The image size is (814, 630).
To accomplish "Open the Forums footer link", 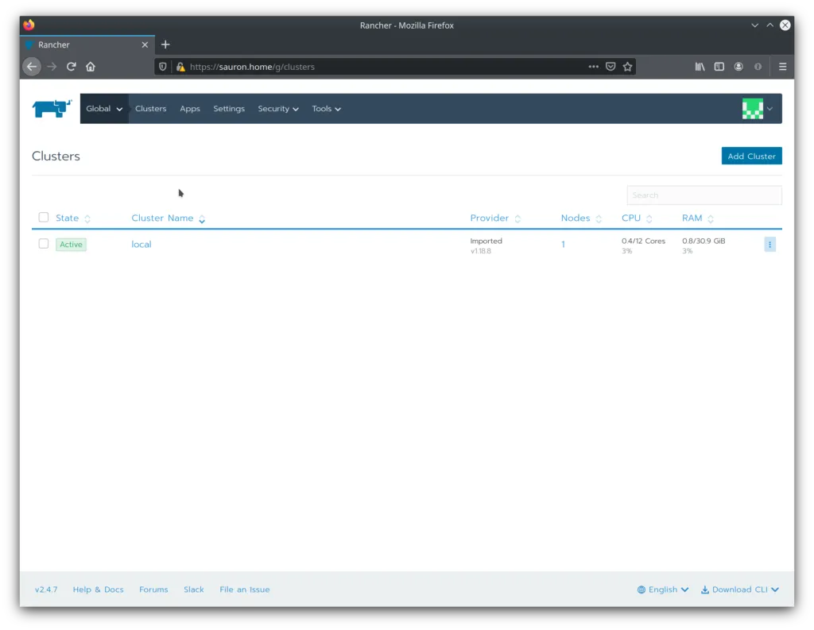I will 153,589.
